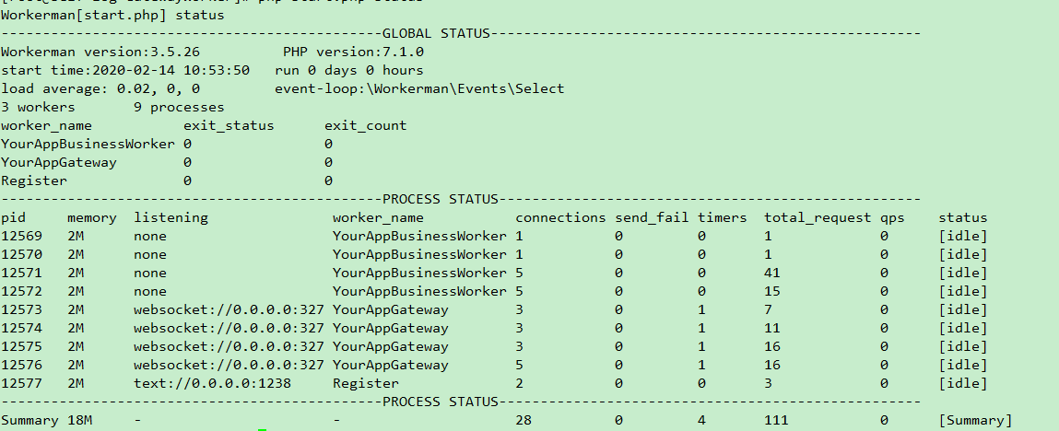Viewport: 1059px width, 431px height.
Task: Click the green terminal cursor
Action: click(x=262, y=429)
